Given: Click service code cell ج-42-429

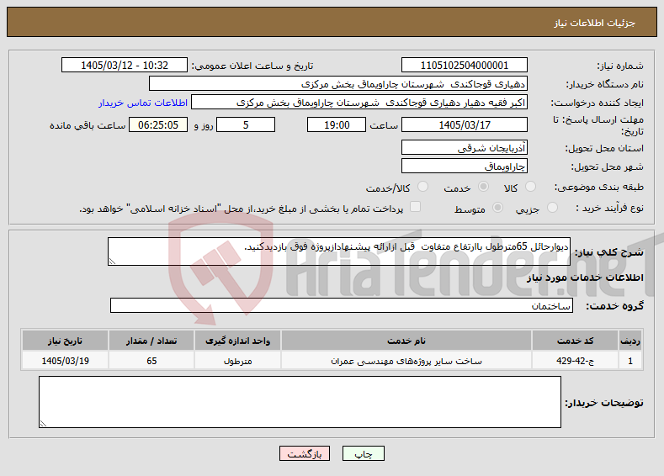Looking at the screenshot, I should point(575,361).
